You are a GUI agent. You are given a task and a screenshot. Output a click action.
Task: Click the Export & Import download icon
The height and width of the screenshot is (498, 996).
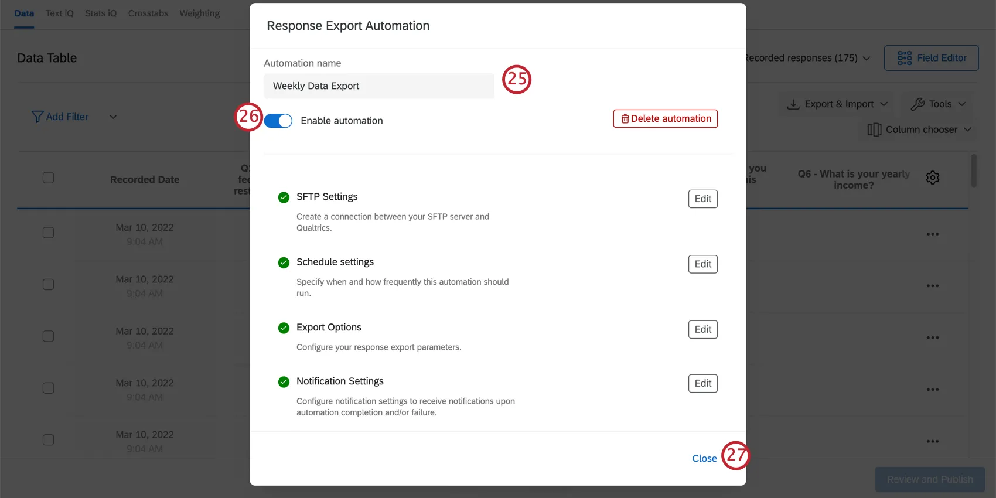tap(793, 104)
